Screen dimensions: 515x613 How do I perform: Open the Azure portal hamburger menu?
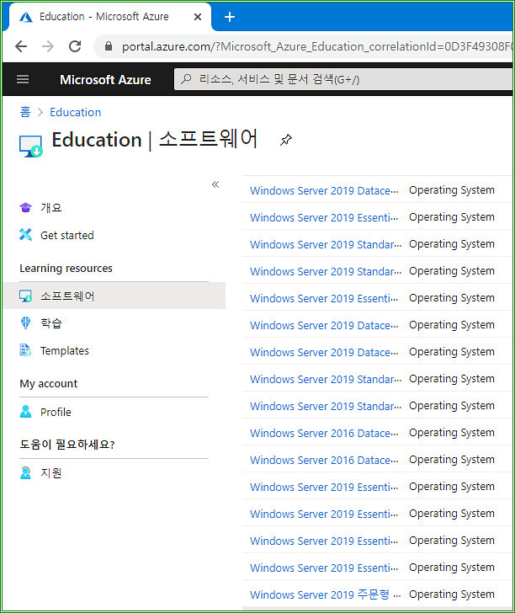click(23, 79)
